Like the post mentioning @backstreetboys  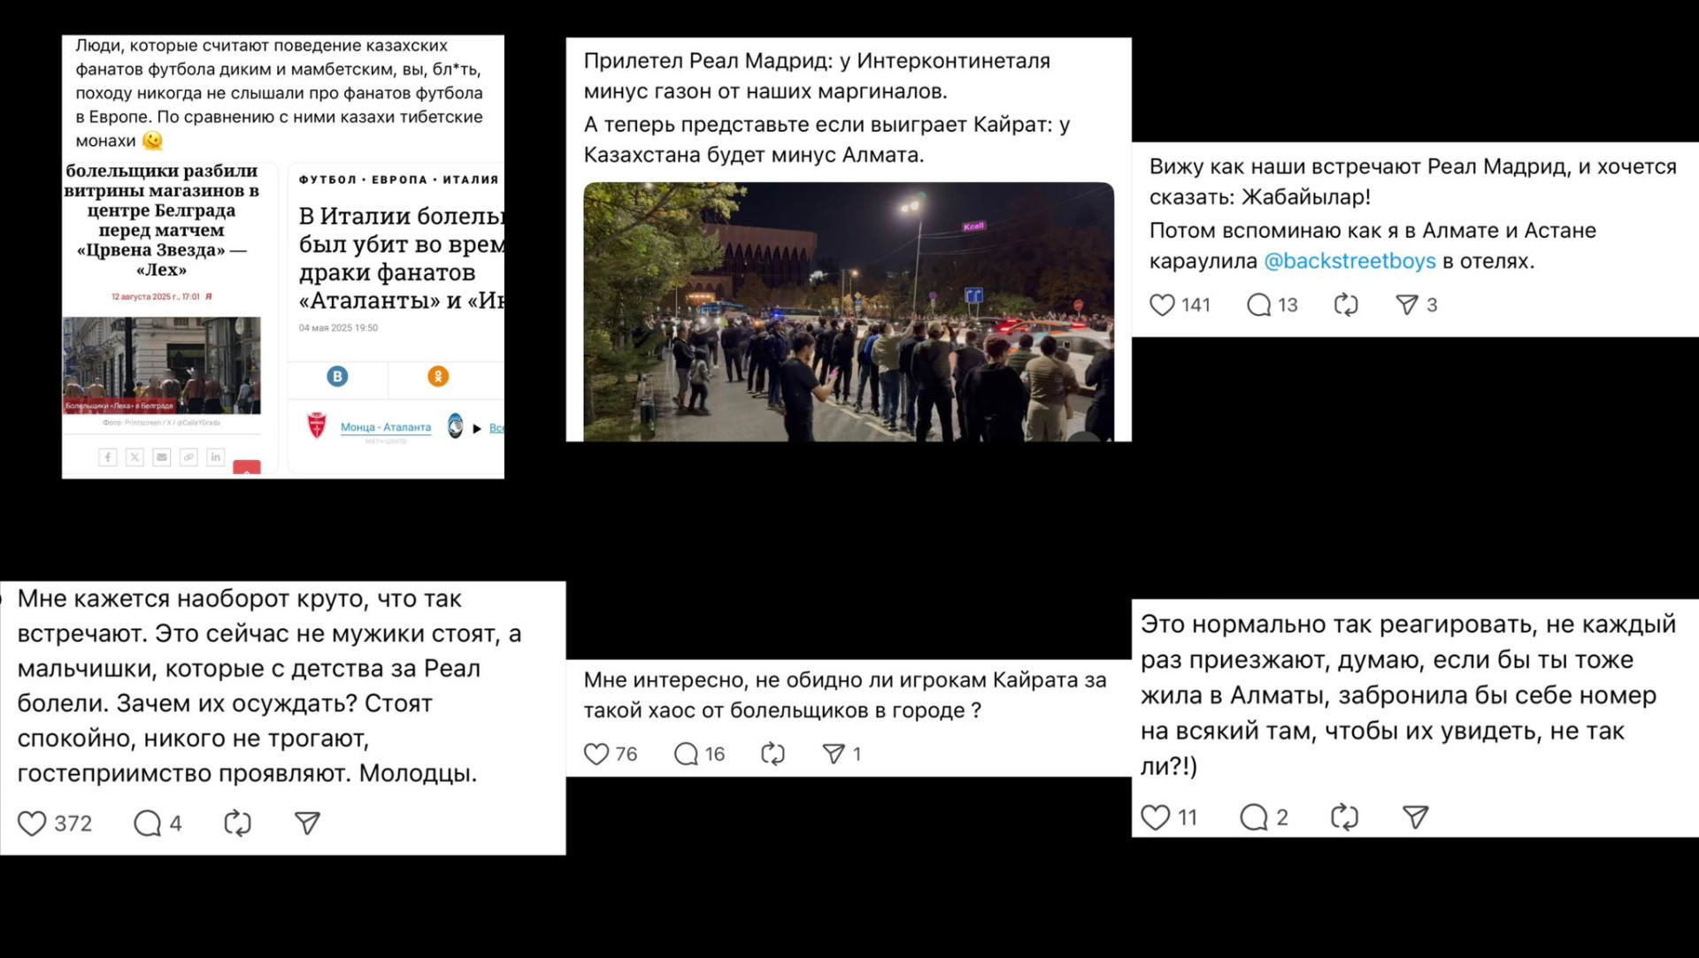(1162, 305)
